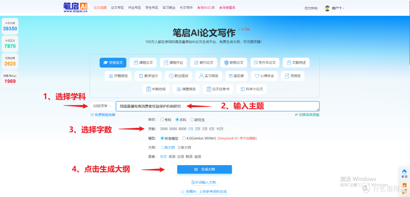Set word count to 8000
The width and height of the screenshot is (410, 197).
pos(183,129)
